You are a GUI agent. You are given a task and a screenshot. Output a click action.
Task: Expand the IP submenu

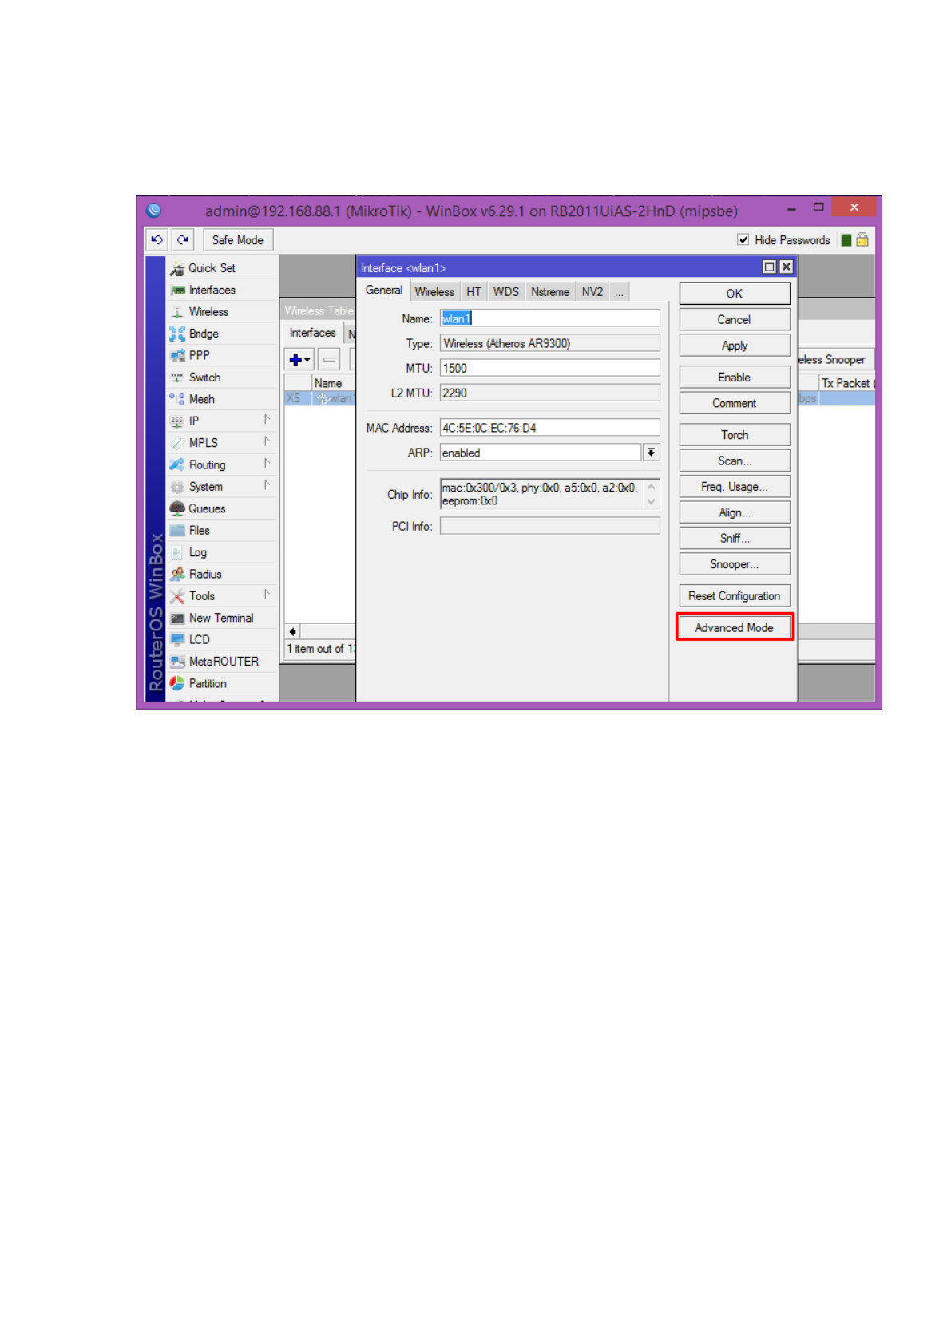point(267,420)
